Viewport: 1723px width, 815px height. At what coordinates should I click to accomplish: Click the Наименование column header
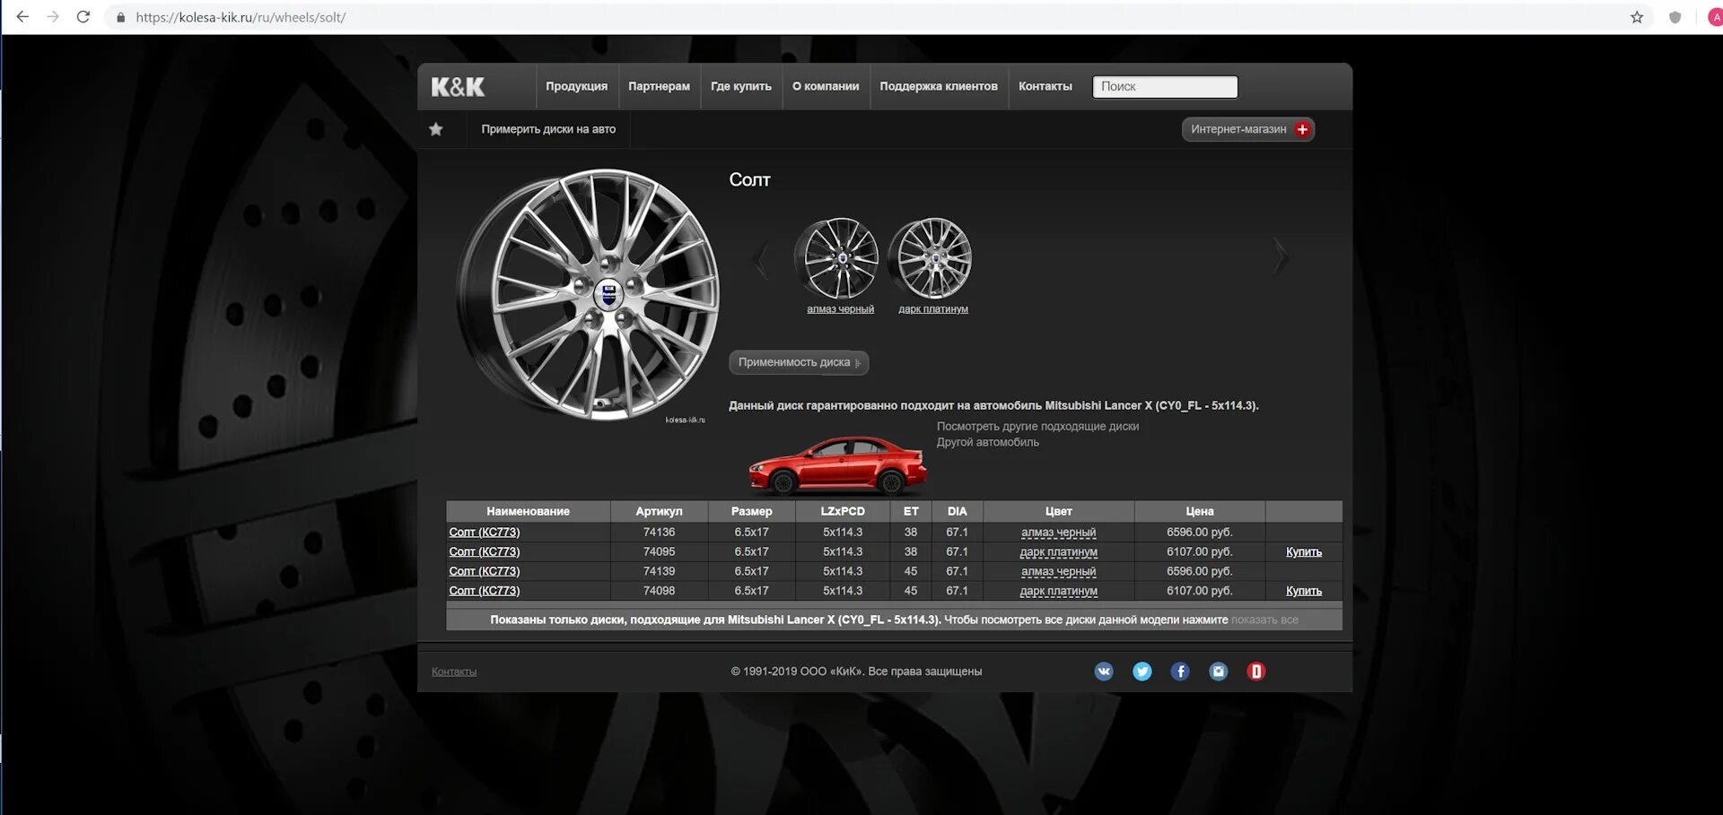pyautogui.click(x=528, y=511)
